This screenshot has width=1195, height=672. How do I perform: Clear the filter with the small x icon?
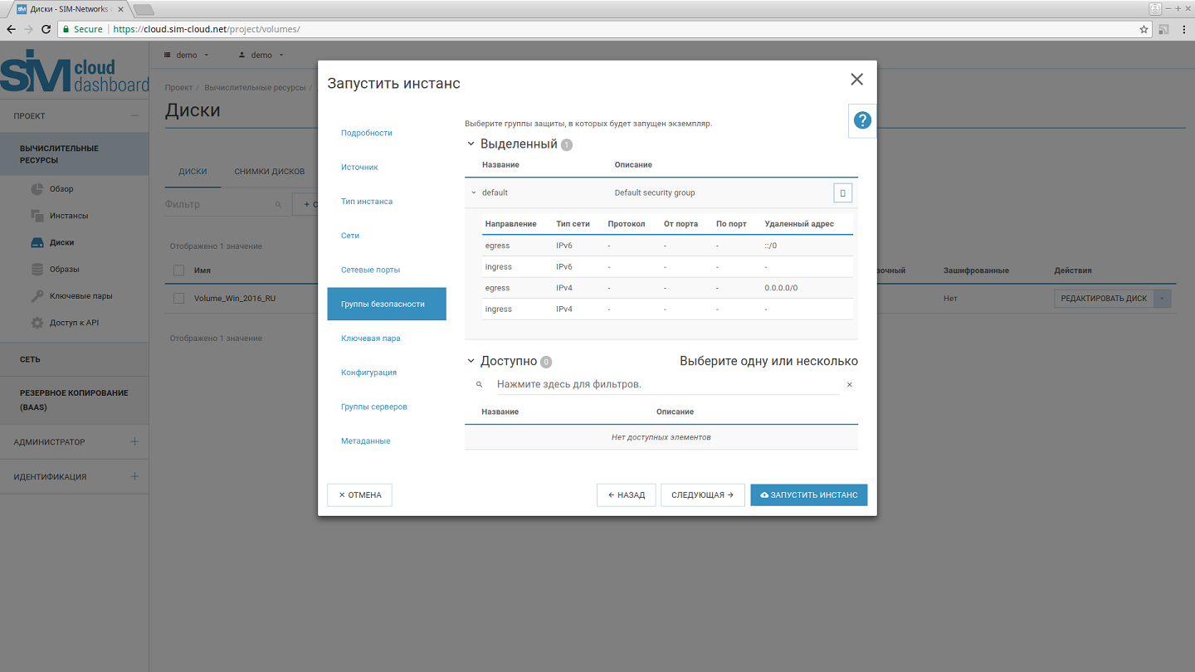pyautogui.click(x=849, y=385)
